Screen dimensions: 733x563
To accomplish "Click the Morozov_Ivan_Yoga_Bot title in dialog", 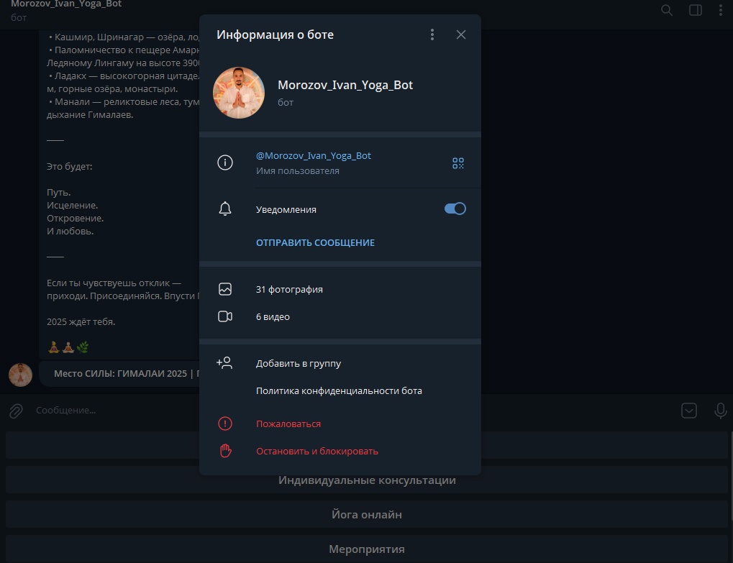I will 345,85.
